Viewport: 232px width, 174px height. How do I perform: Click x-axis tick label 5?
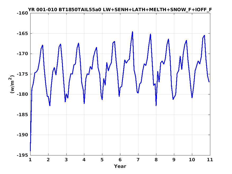pyautogui.click(x=102, y=160)
